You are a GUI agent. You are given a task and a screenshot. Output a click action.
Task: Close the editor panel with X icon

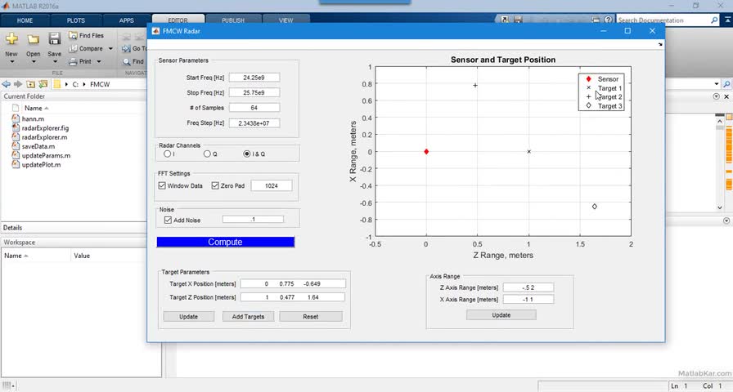point(726,96)
